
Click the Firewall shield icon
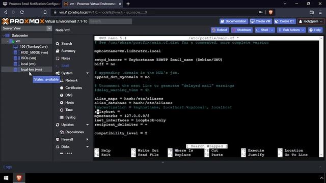point(58,139)
